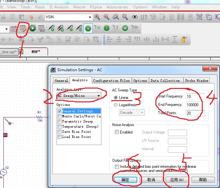Click the 帮助 Help button

coord(203,180)
